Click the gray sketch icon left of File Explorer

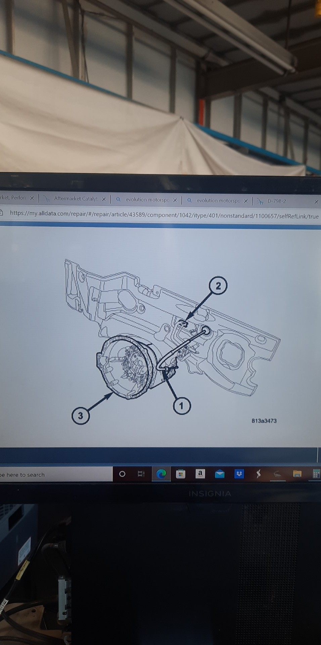(x=277, y=474)
